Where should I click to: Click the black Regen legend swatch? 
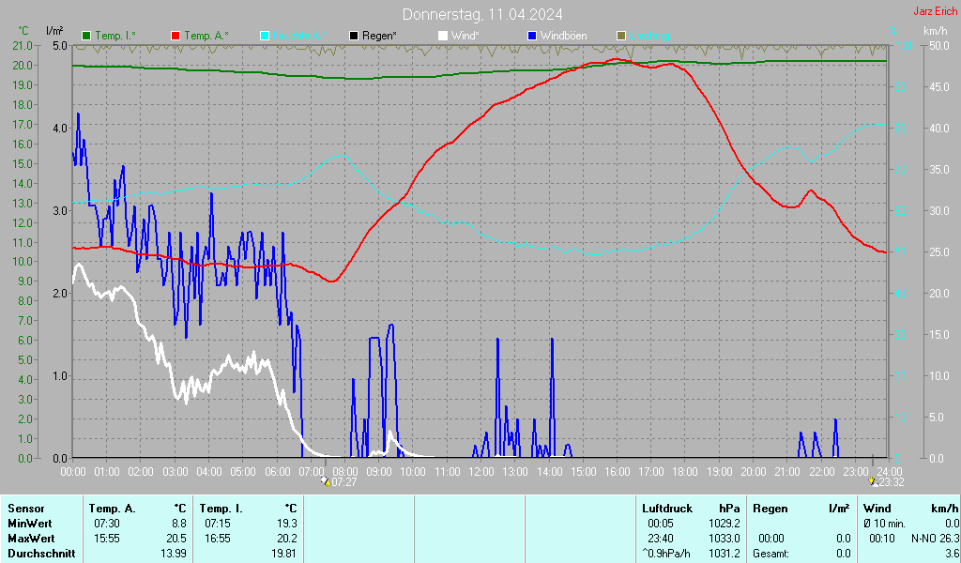[354, 36]
